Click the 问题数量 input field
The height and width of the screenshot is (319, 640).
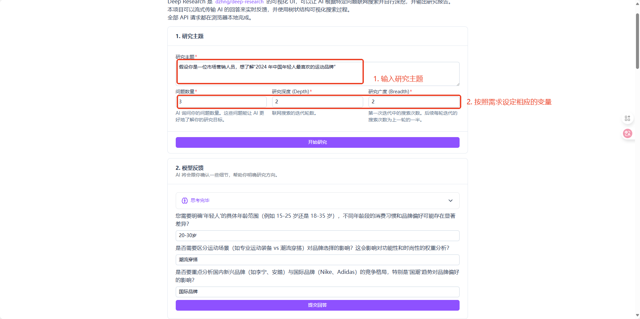tap(222, 102)
